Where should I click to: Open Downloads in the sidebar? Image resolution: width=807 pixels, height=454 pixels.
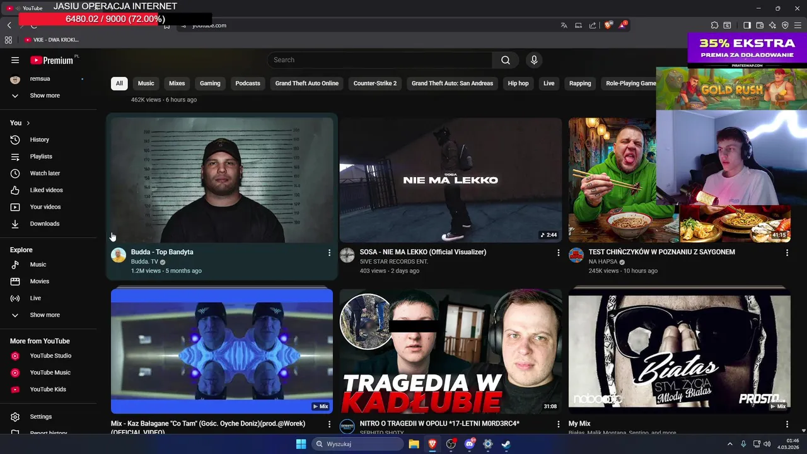pos(48,224)
